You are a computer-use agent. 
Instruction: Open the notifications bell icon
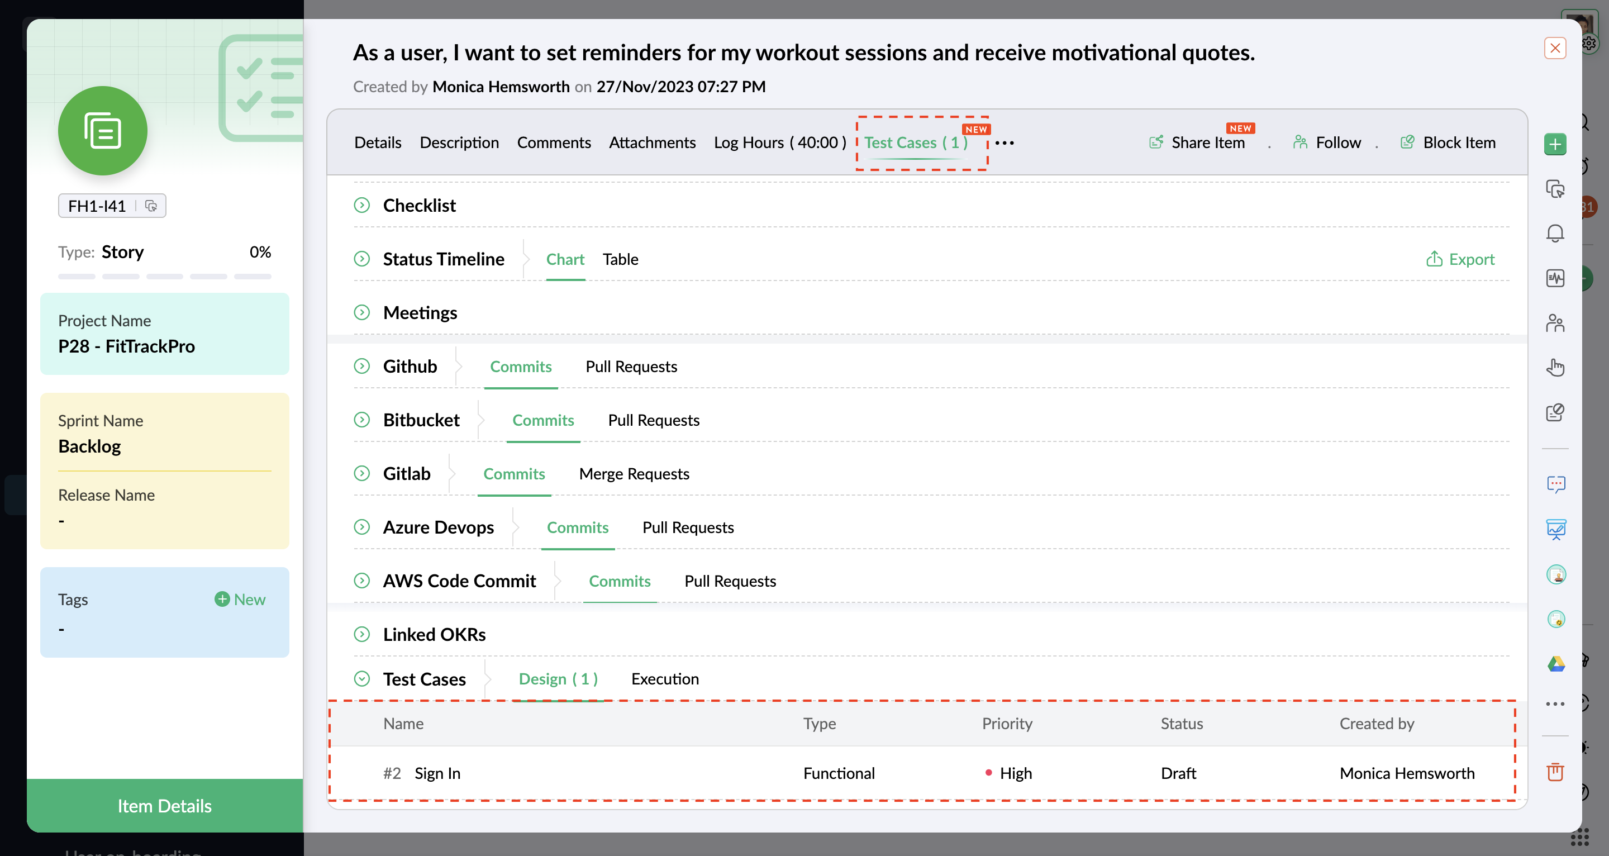(1555, 233)
